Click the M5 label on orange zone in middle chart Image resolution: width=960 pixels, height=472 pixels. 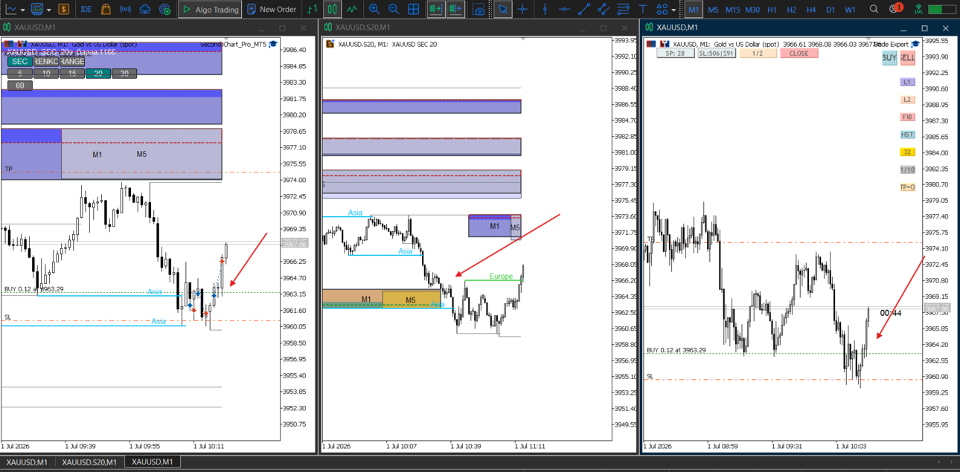click(411, 300)
